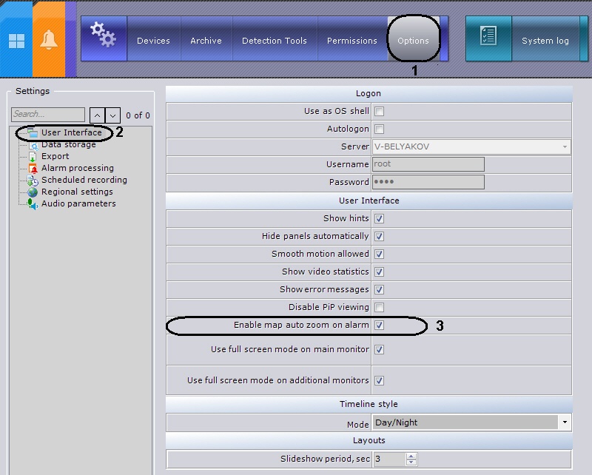Screen dimensions: 592x475
Task: Toggle Enable map auto zoom on alarm
Action: pos(379,325)
